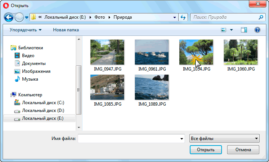Select the IMG_1089.JPG sea thumbnail
This screenshot has width=269, height=162.
[x=152, y=87]
